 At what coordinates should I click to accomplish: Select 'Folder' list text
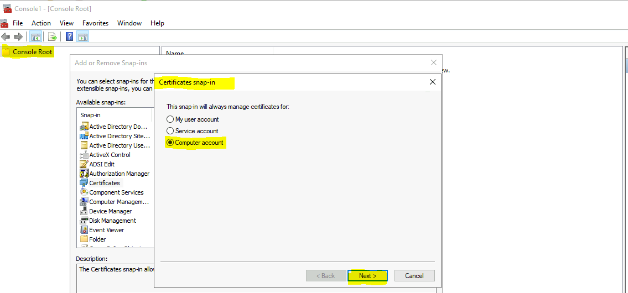98,239
